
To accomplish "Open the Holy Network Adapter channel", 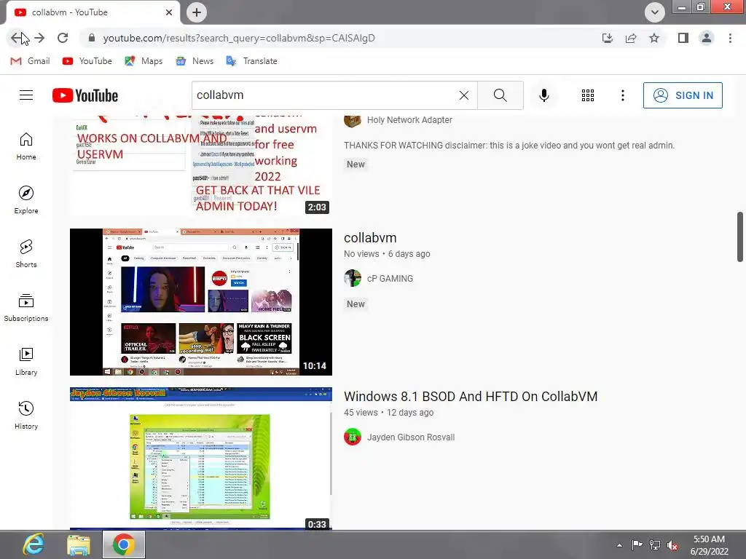I will pyautogui.click(x=409, y=120).
